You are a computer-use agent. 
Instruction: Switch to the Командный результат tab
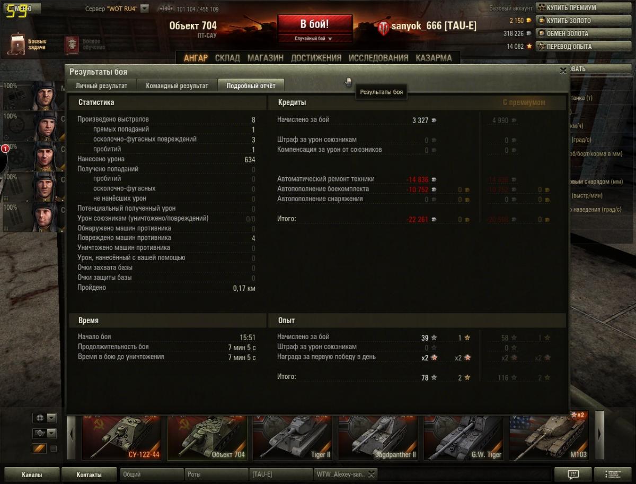pyautogui.click(x=177, y=85)
